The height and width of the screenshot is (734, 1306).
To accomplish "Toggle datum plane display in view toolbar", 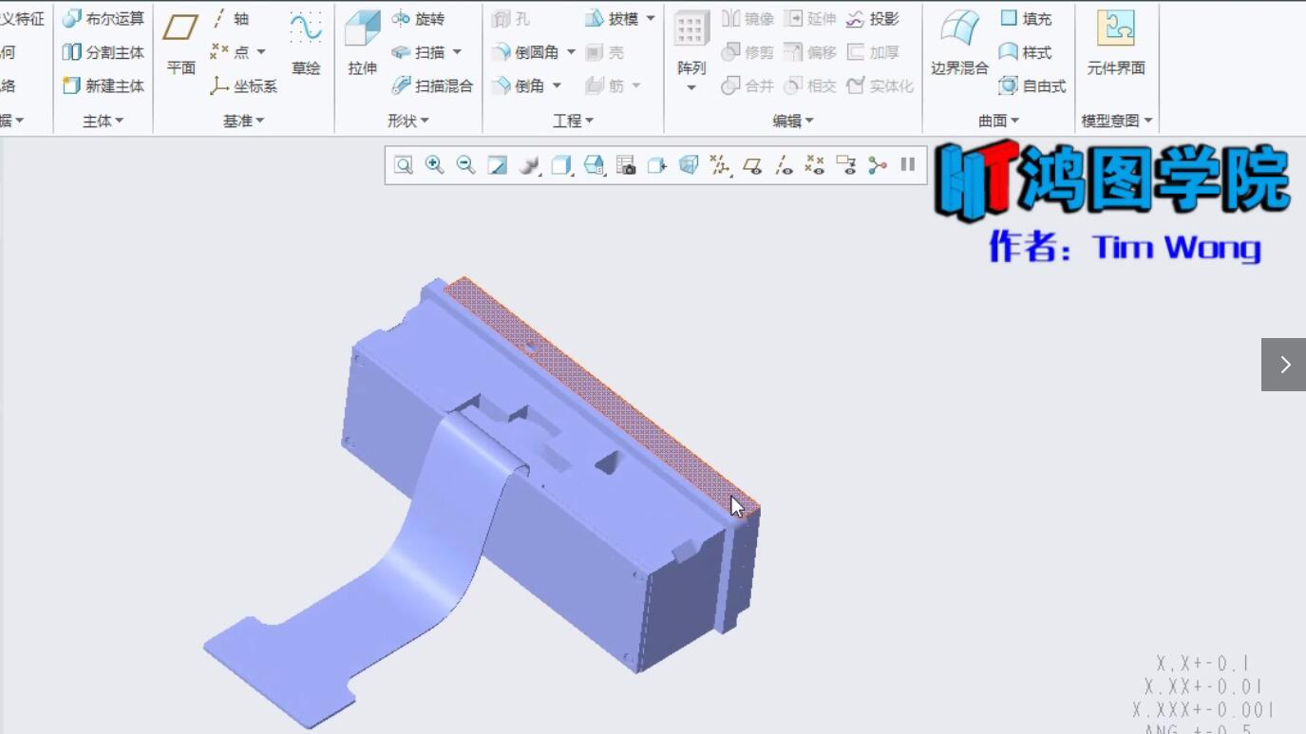I will [x=752, y=165].
